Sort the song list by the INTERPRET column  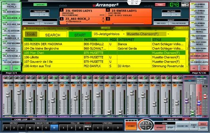[x=134, y=40]
